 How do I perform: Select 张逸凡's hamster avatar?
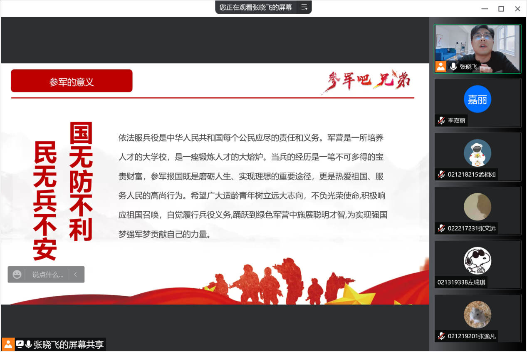[x=478, y=315]
